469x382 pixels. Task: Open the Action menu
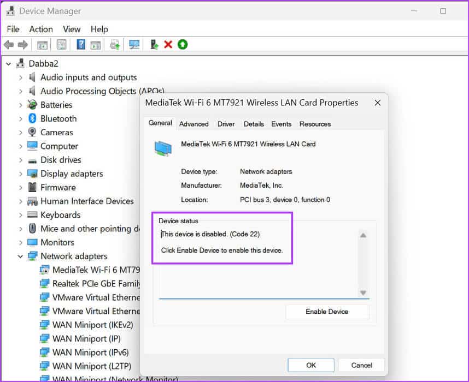click(41, 29)
